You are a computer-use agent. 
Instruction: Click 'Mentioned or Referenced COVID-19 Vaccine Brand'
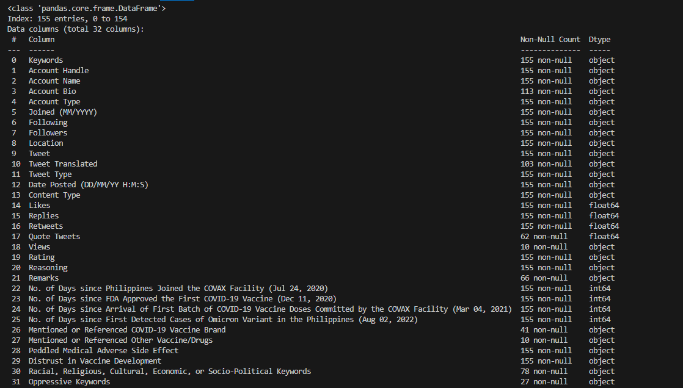(x=127, y=330)
